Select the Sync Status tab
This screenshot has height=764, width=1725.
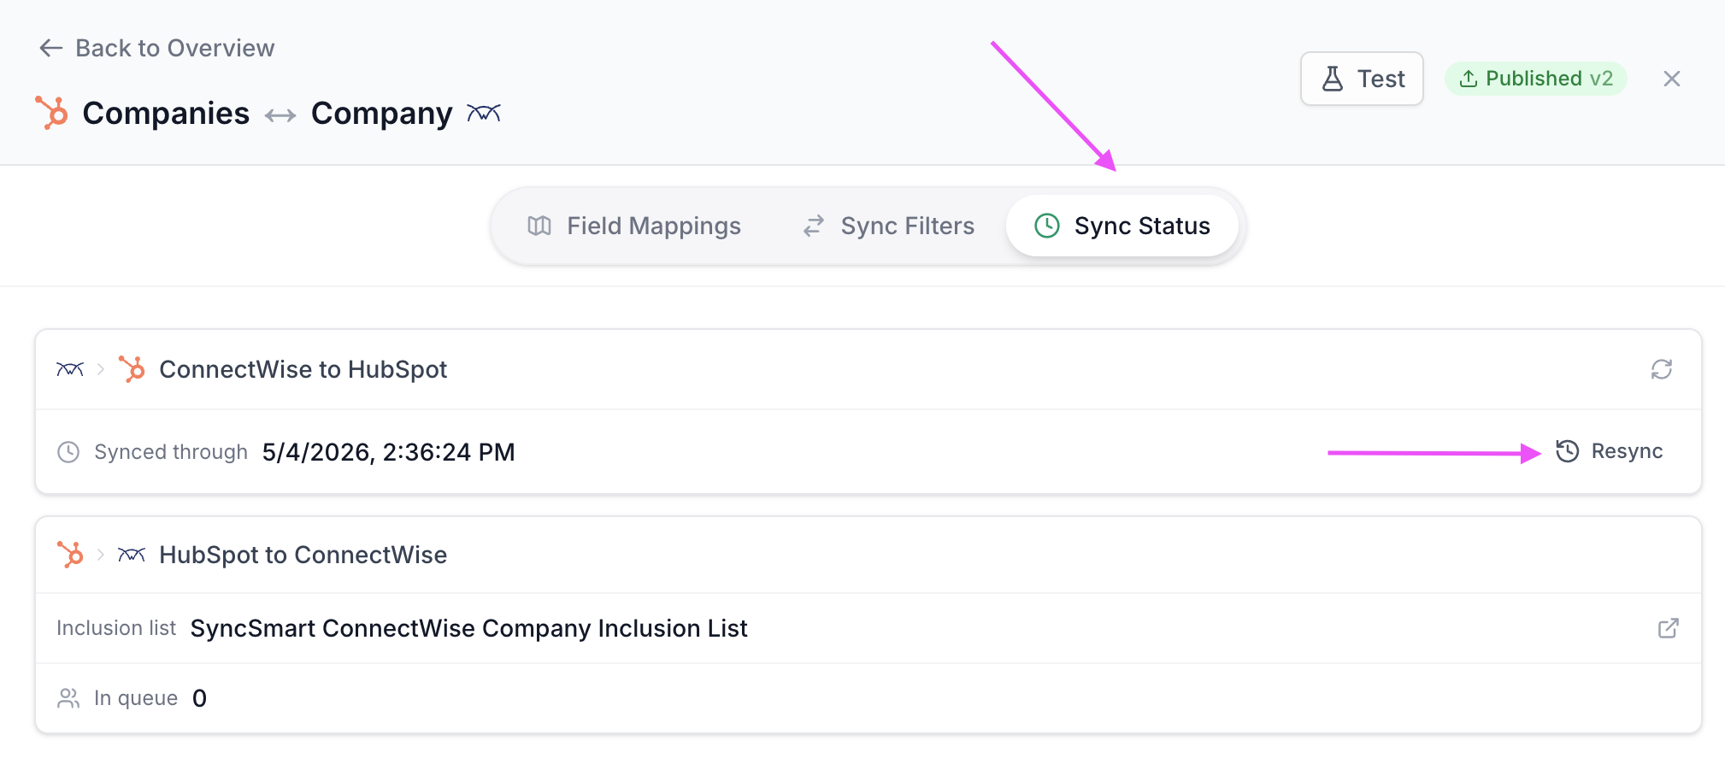pyautogui.click(x=1122, y=226)
